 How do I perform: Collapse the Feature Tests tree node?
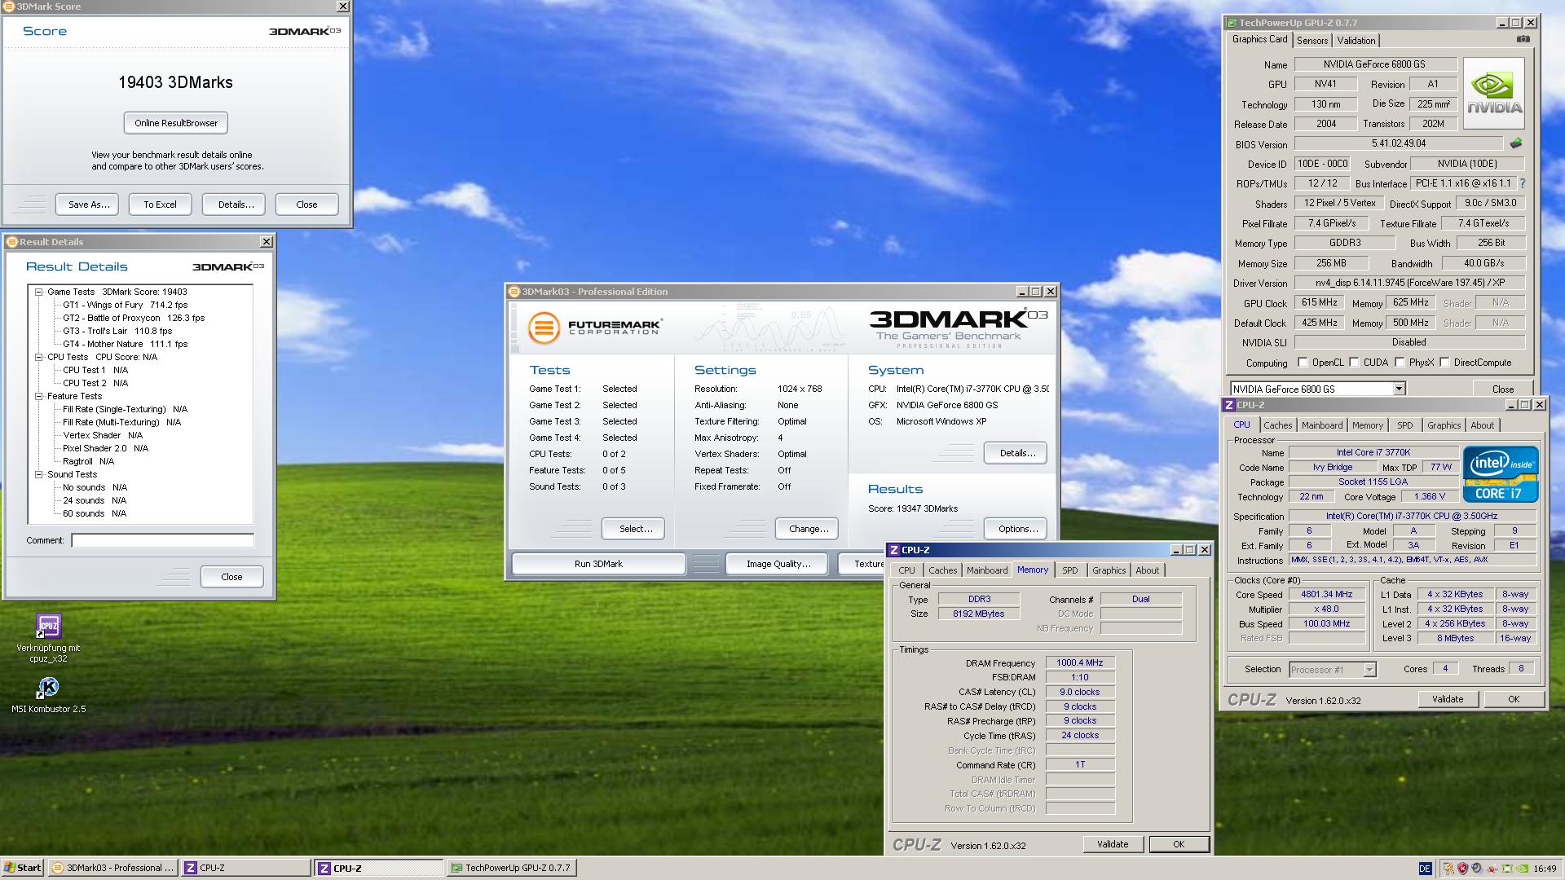point(38,396)
